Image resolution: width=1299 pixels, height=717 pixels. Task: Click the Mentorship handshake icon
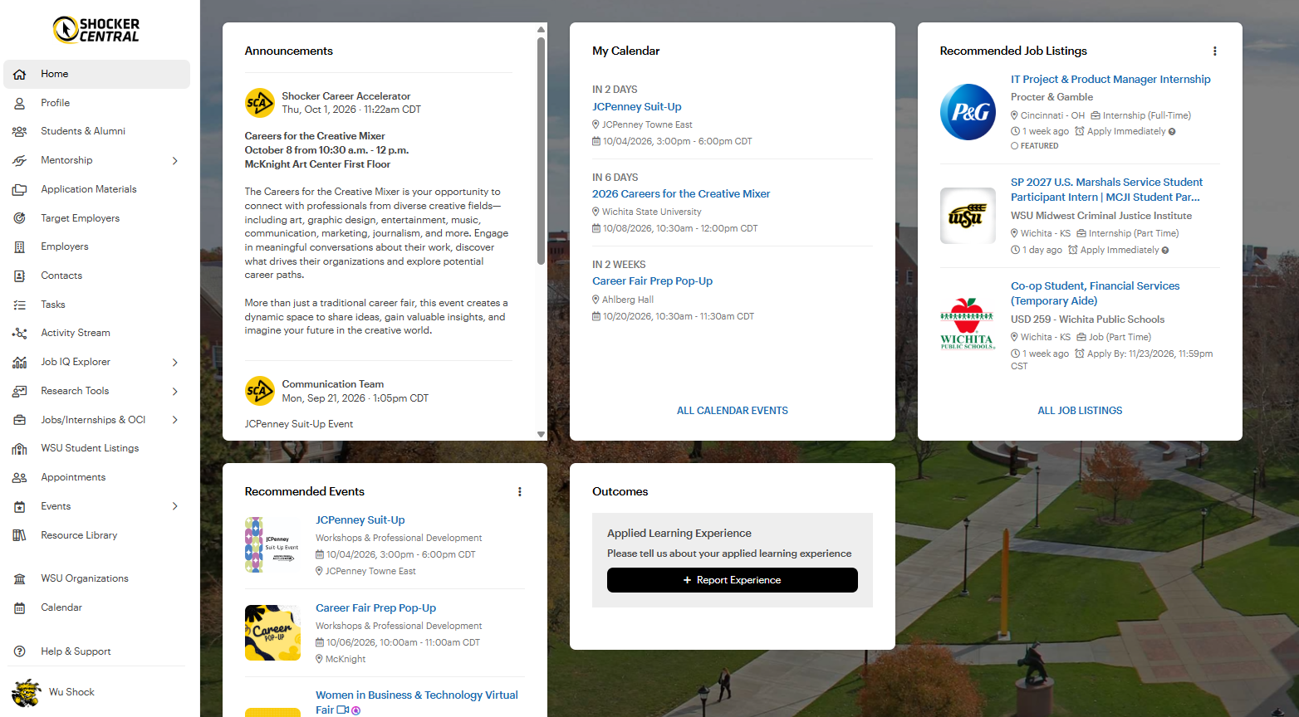(x=20, y=160)
